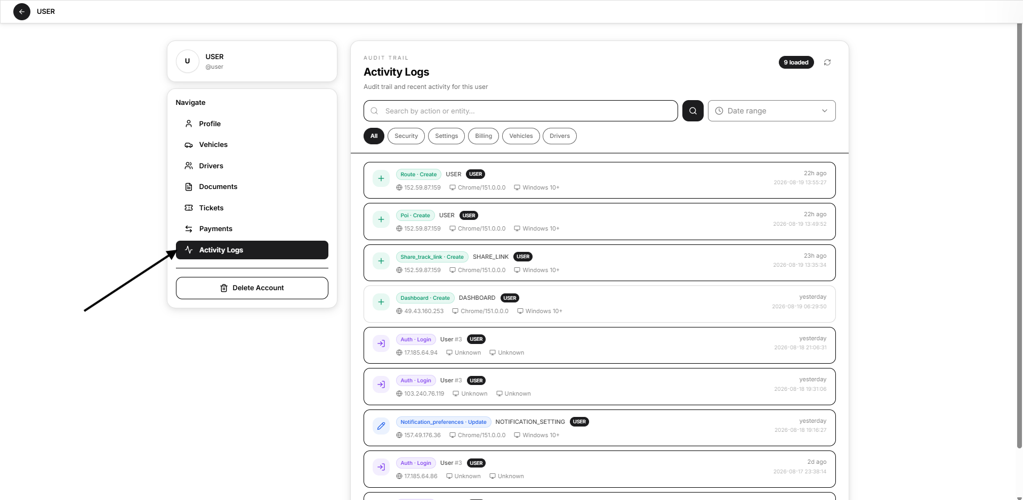Open Documents from the Navigate menu
This screenshot has height=500, width=1023.
(252, 187)
